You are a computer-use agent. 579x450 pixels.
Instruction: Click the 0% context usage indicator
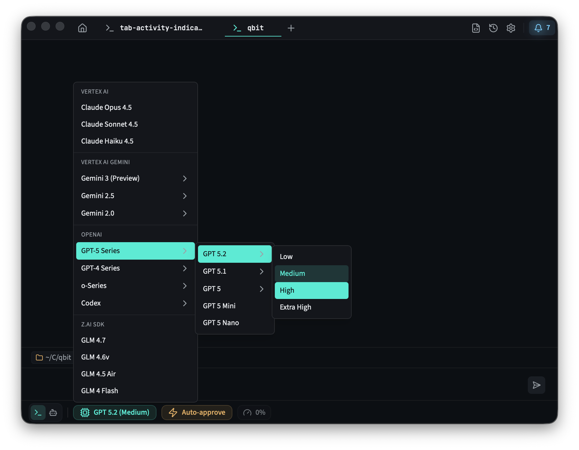pos(254,413)
